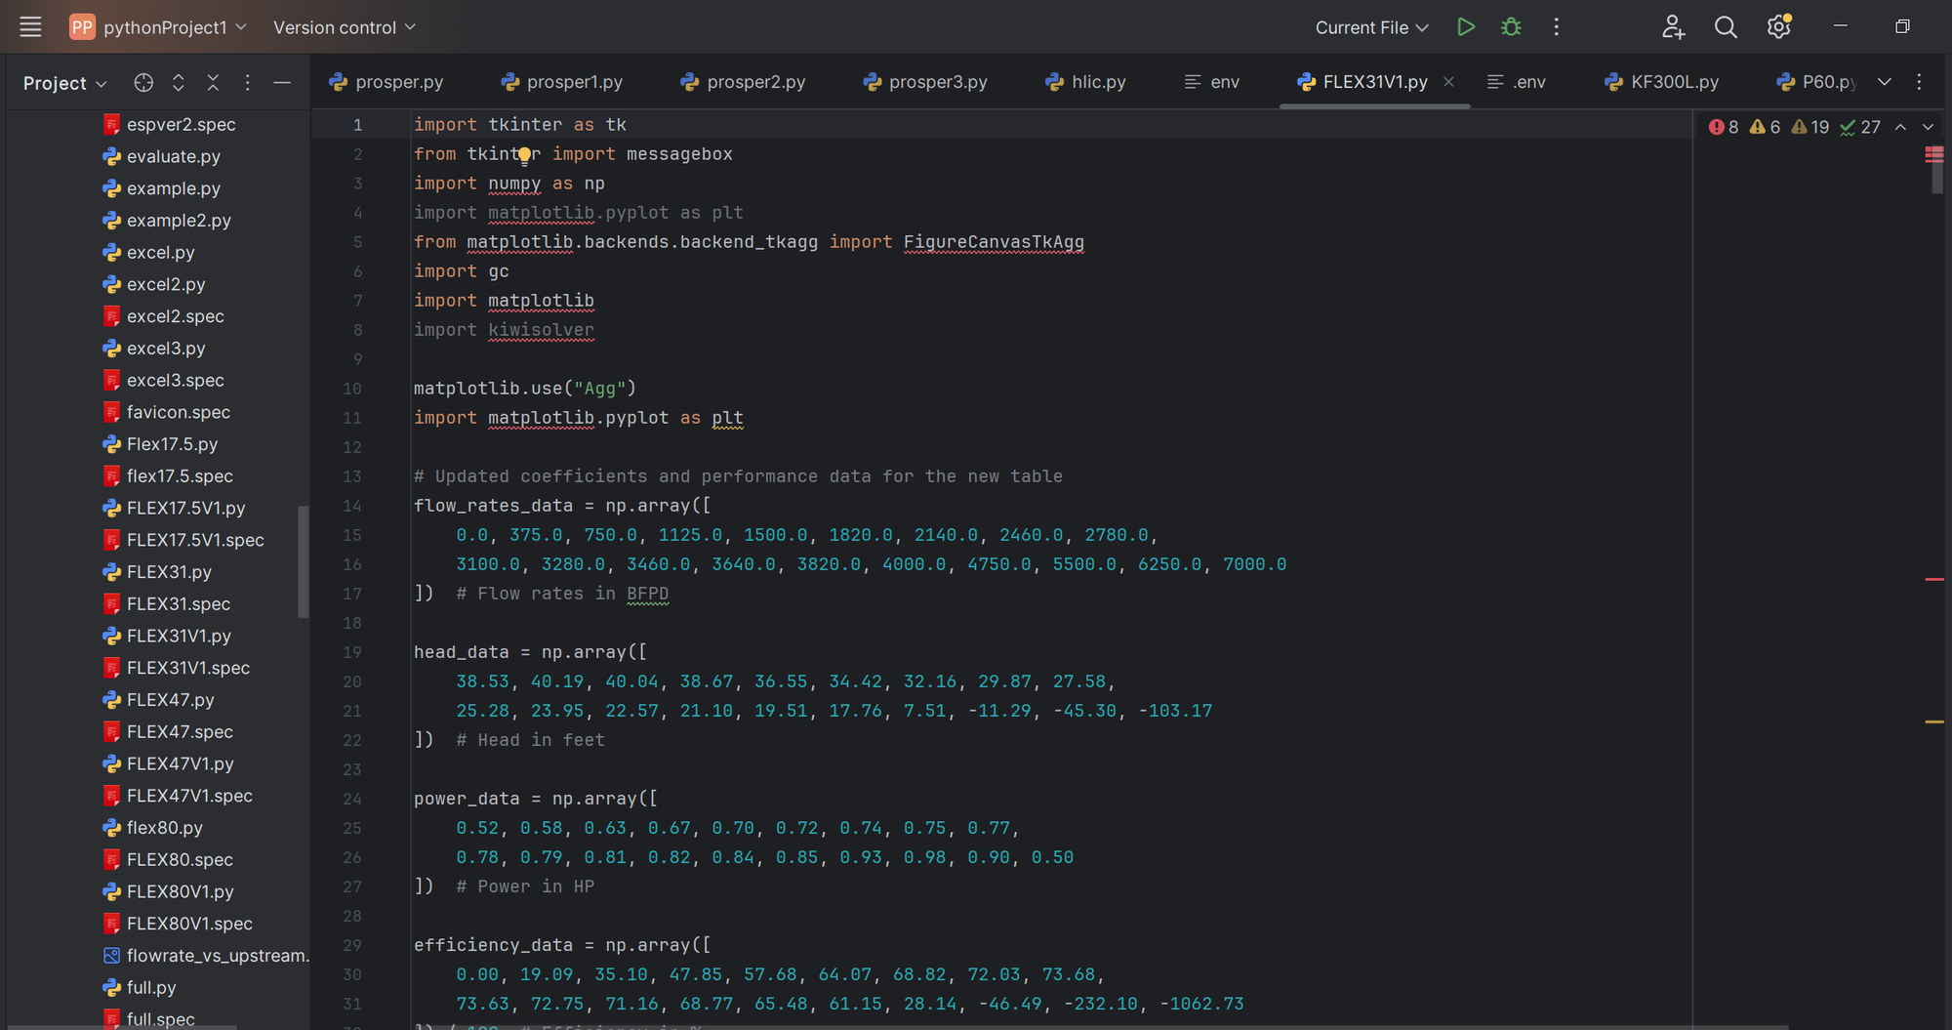The width and height of the screenshot is (1952, 1030).
Task: Collapse all in Project panel
Action: coord(213,83)
